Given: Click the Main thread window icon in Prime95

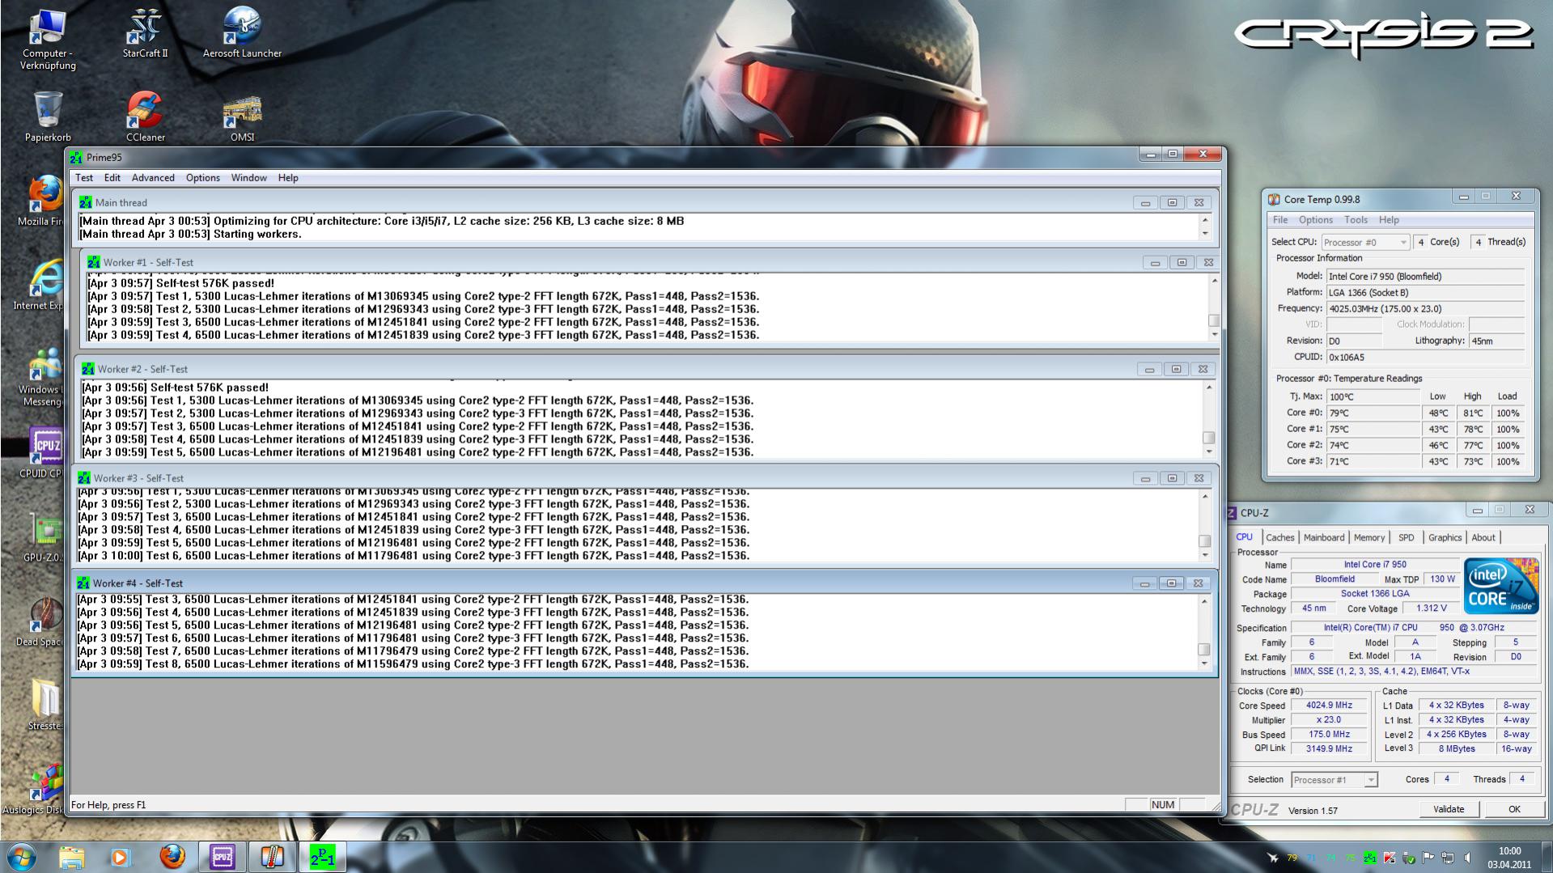Looking at the screenshot, I should 85,202.
